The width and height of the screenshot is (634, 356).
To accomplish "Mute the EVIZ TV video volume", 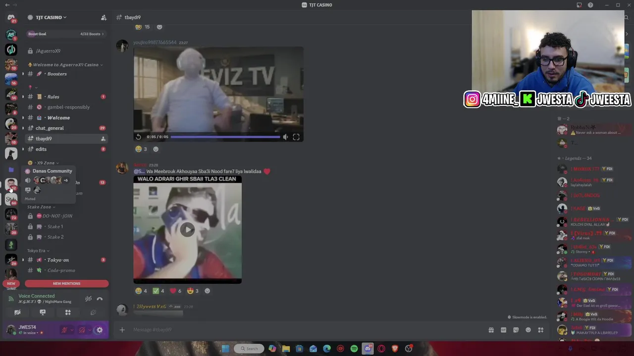I will (285, 137).
